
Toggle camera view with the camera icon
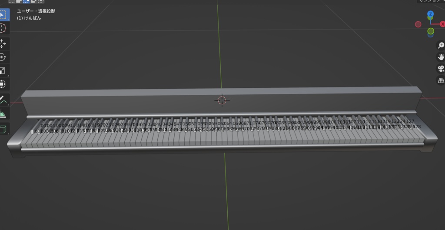point(441,69)
